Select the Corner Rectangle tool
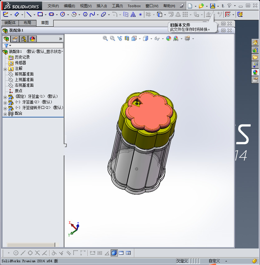Viewport: 260px width, 265px height. [x=40, y=14]
